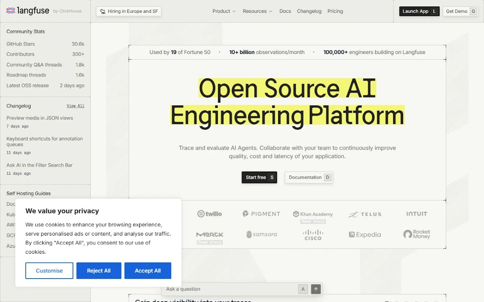The width and height of the screenshot is (484, 302).
Task: Click the Start free button
Action: point(259,177)
